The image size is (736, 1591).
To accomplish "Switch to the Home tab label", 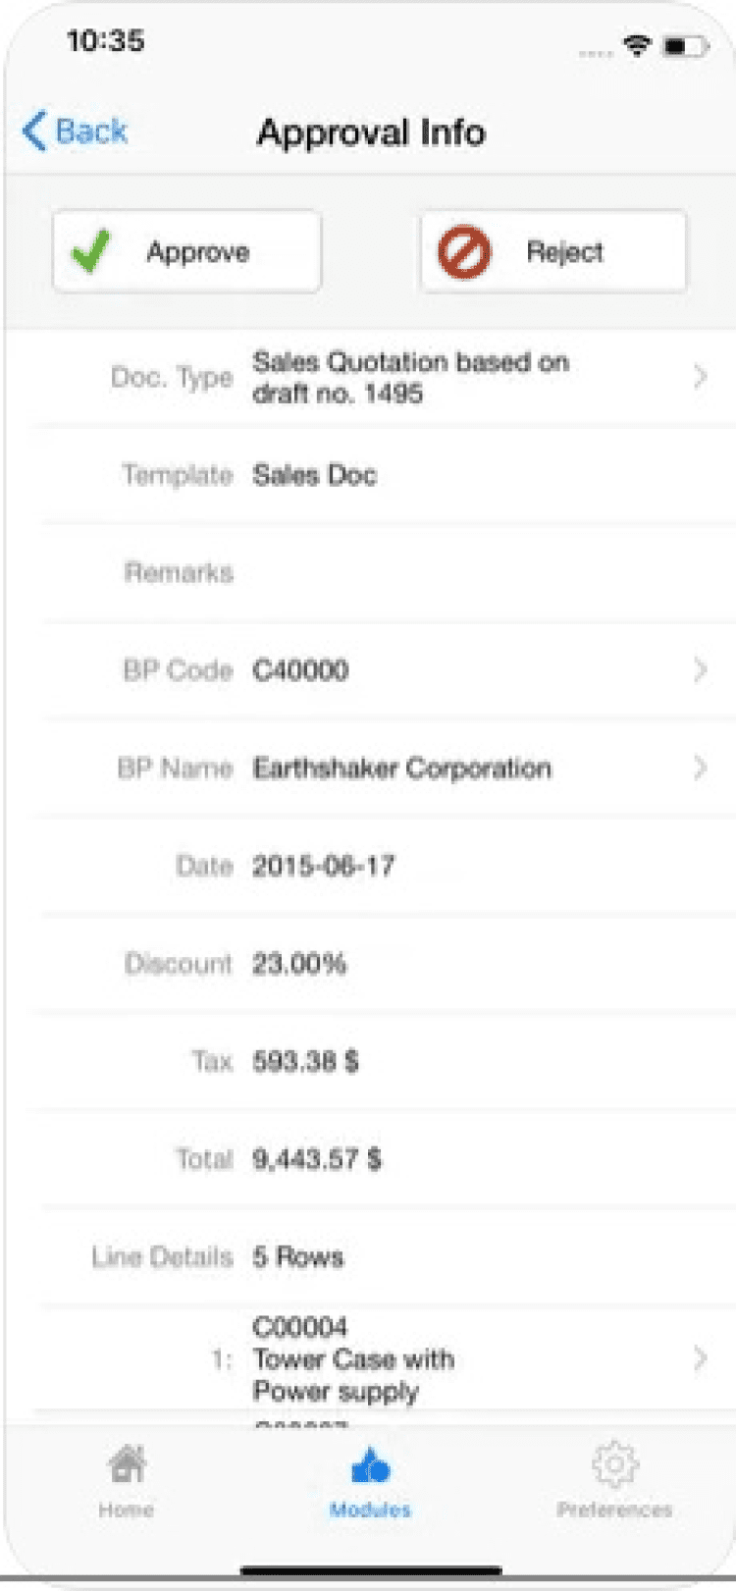I will (x=127, y=1510).
